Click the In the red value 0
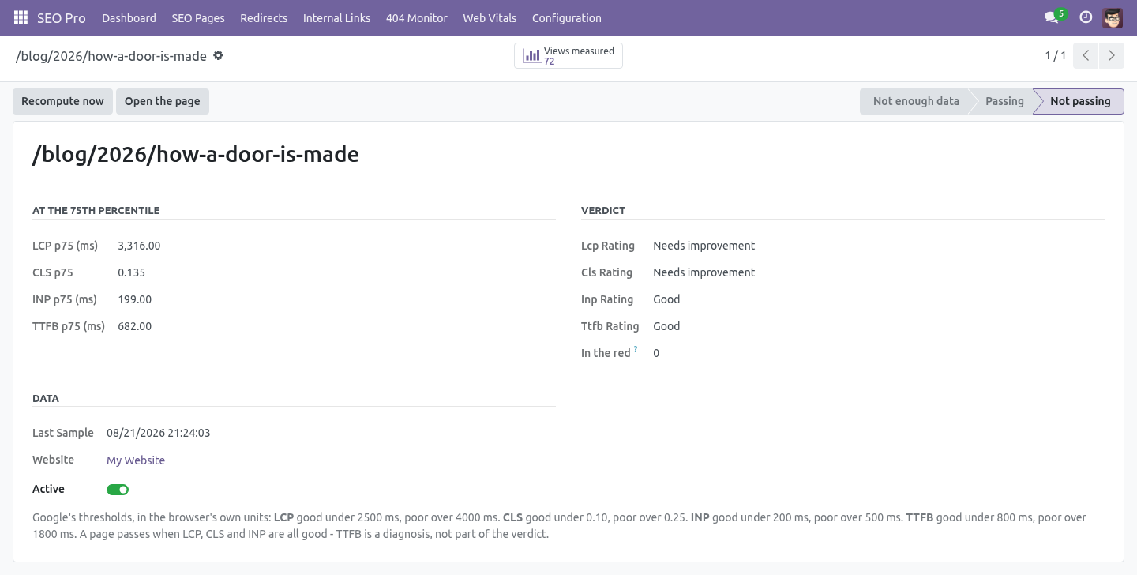Screen dimensions: 1137x575 pyautogui.click(x=656, y=353)
